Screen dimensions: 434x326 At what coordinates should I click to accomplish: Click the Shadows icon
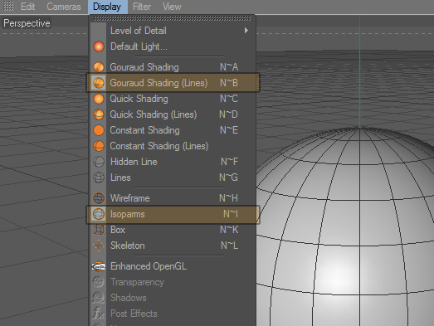pyautogui.click(x=99, y=298)
